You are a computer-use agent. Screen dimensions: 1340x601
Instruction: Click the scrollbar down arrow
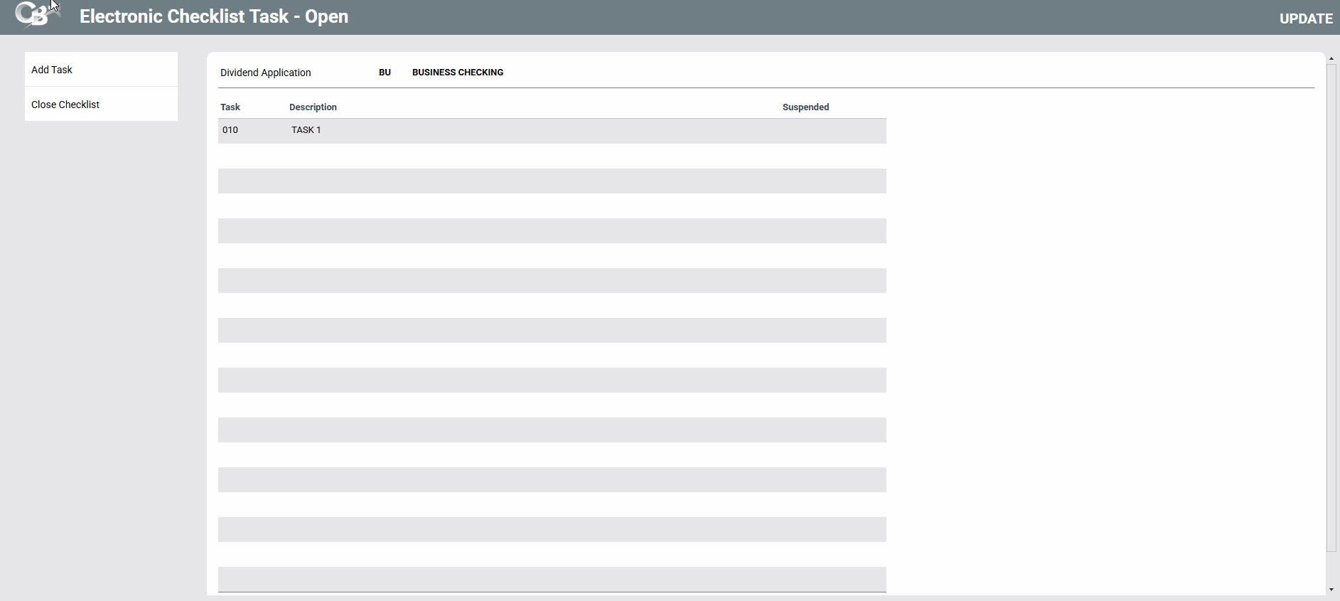pyautogui.click(x=1331, y=590)
